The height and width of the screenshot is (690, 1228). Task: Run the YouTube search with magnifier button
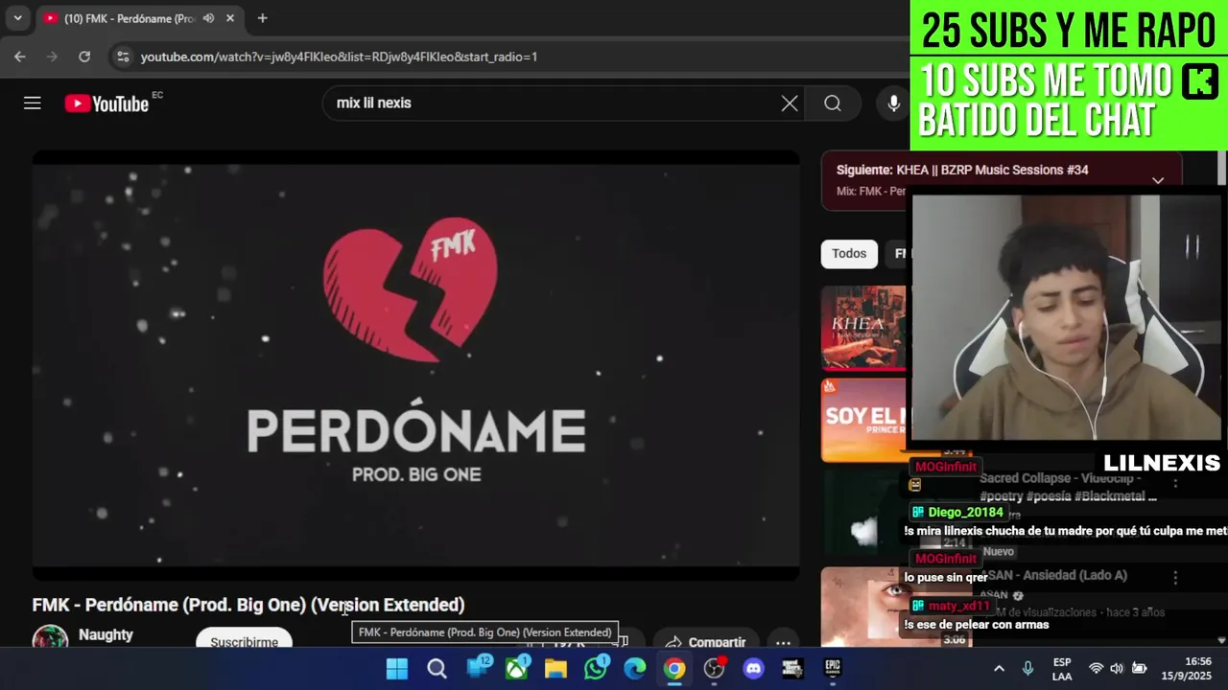[833, 103]
